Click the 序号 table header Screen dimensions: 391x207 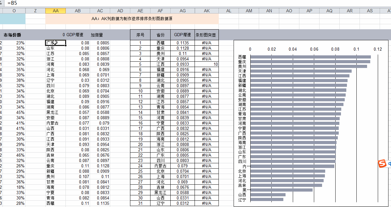pyautogui.click(x=140, y=35)
